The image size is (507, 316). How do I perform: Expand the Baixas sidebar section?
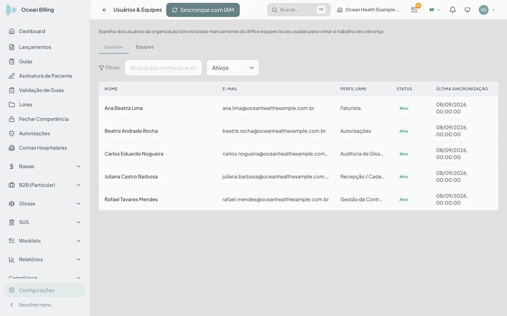[x=45, y=167]
